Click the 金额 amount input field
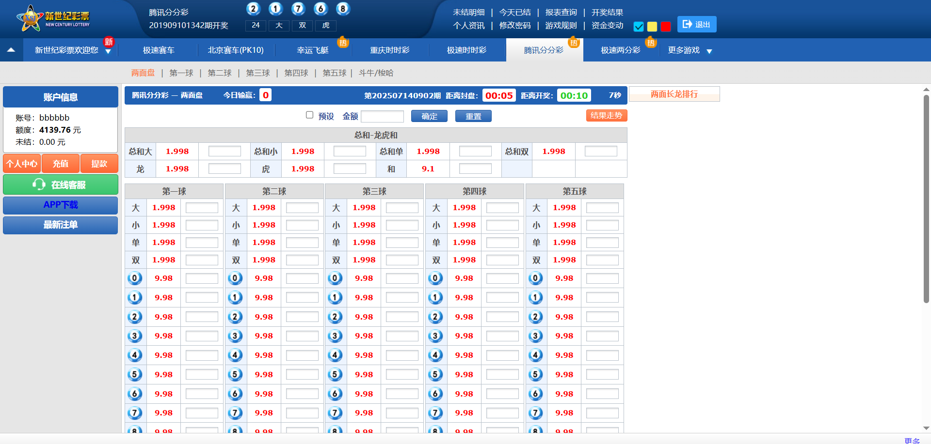931x444 pixels. (382, 116)
